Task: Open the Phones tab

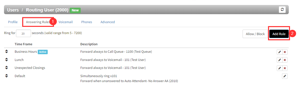Action: 87,22
